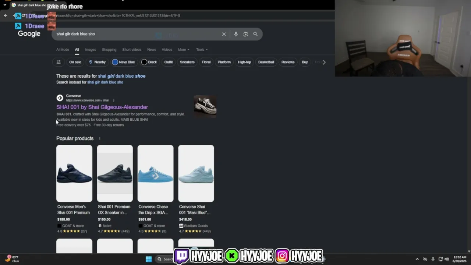Open the Shai 001 Premium OX Sneaker image
This screenshot has height=265, width=471.
(x=115, y=173)
